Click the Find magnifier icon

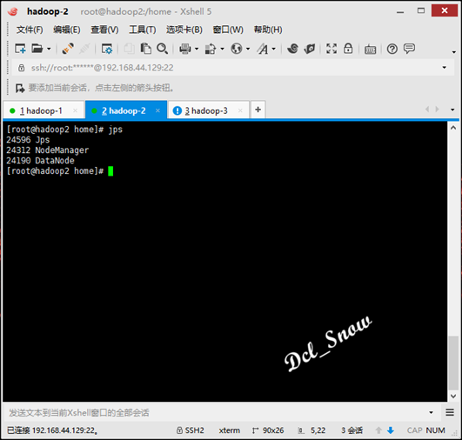[162, 49]
